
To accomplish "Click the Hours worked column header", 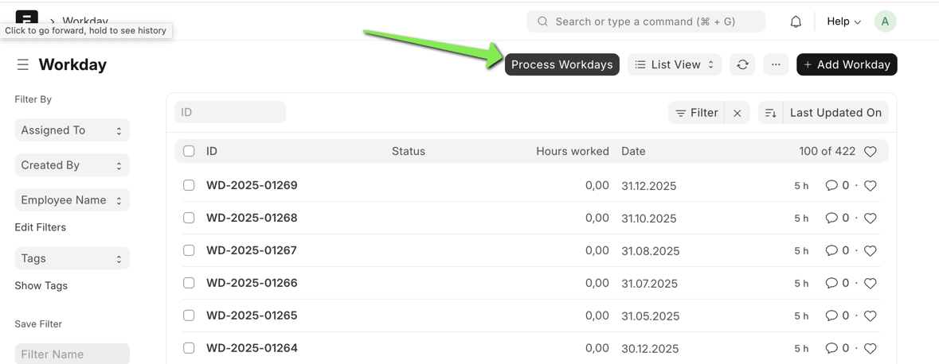I will [573, 151].
